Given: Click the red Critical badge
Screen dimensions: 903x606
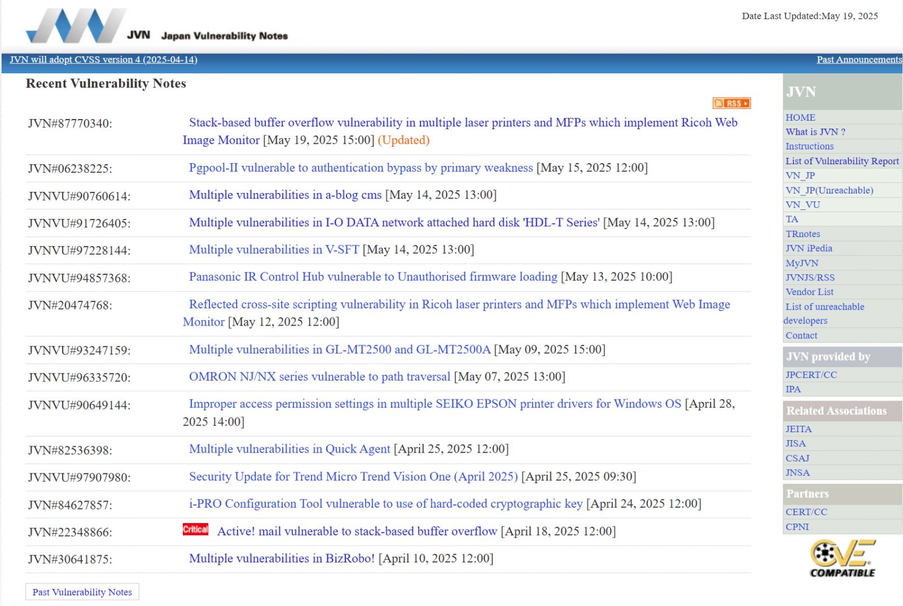Looking at the screenshot, I should point(195,529).
